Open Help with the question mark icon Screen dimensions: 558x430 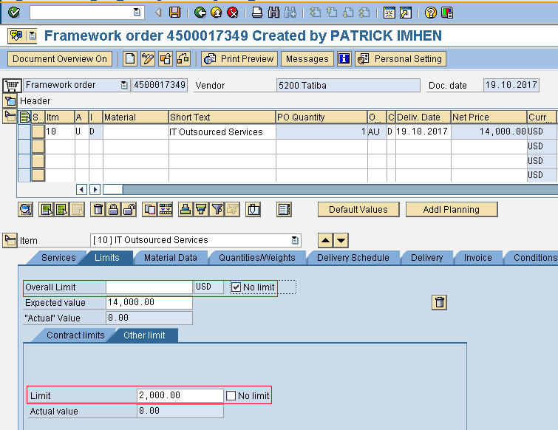point(431,13)
